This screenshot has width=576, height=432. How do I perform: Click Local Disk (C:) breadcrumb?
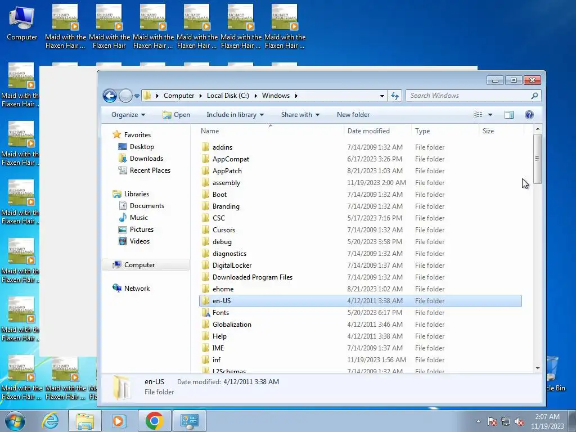pos(228,96)
